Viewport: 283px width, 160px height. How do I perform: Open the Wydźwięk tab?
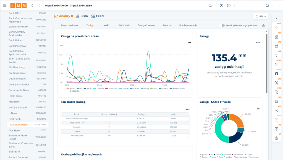pyautogui.click(x=124, y=25)
